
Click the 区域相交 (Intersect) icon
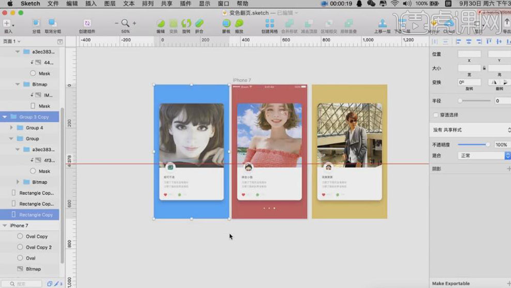point(329,23)
